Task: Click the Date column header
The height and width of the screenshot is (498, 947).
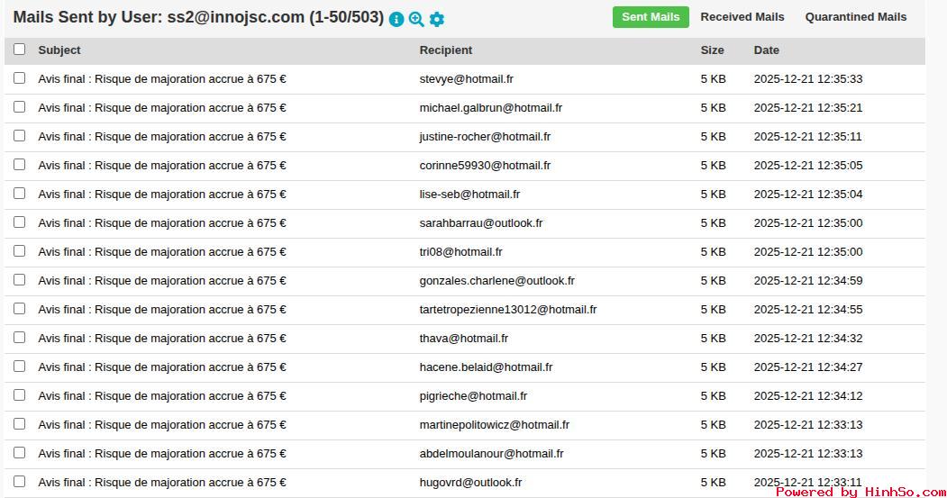Action: point(766,50)
